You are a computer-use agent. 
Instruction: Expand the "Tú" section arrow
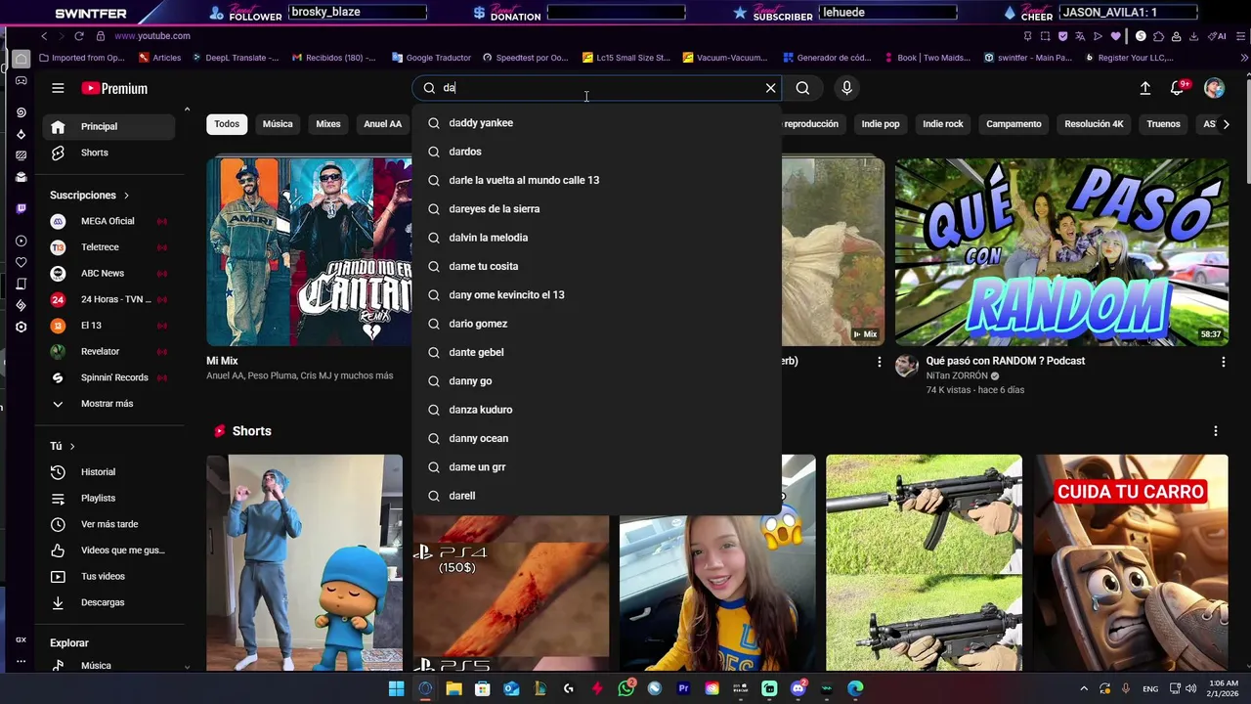pyautogui.click(x=71, y=446)
